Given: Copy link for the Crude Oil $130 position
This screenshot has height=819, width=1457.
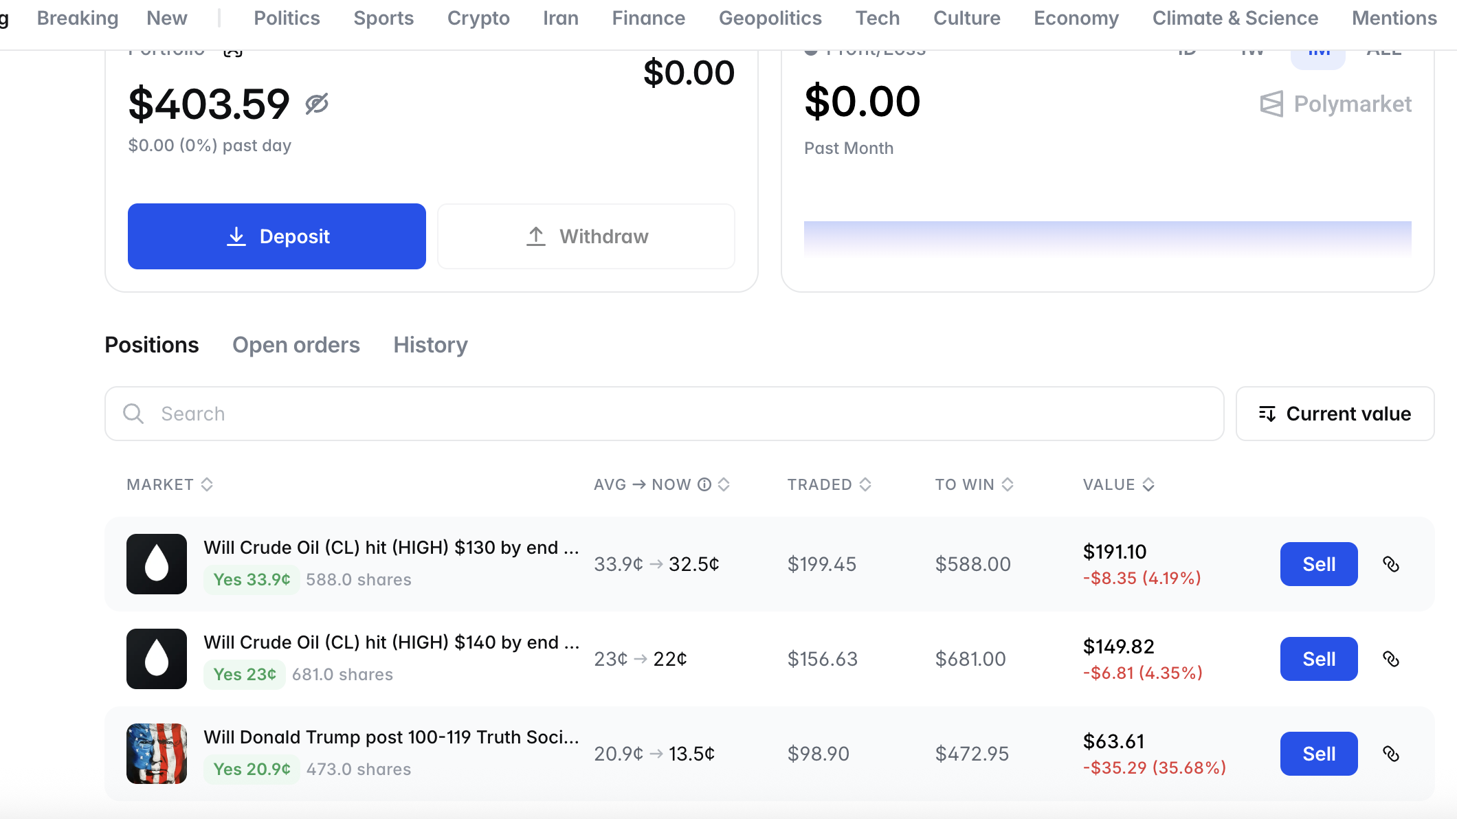Looking at the screenshot, I should pos(1391,564).
